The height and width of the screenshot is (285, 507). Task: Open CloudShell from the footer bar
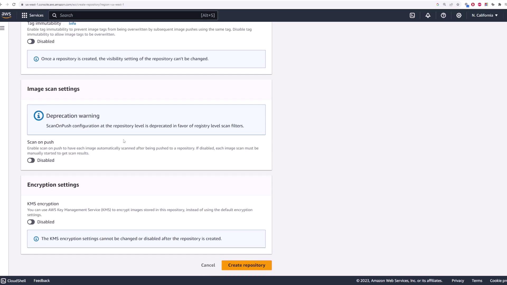coord(13,281)
